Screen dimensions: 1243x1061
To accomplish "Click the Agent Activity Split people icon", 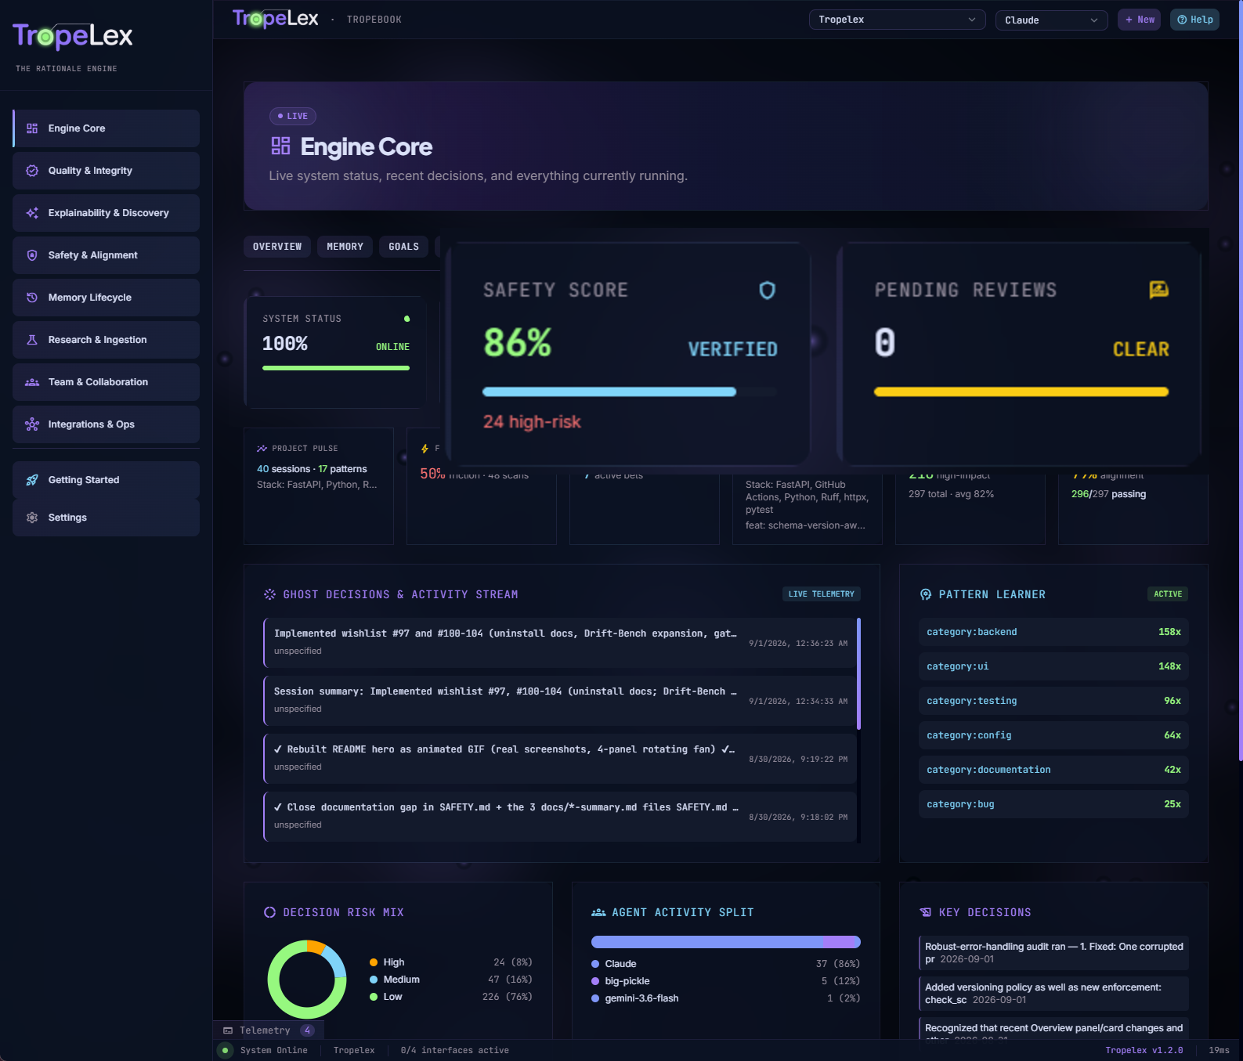I will click(598, 912).
